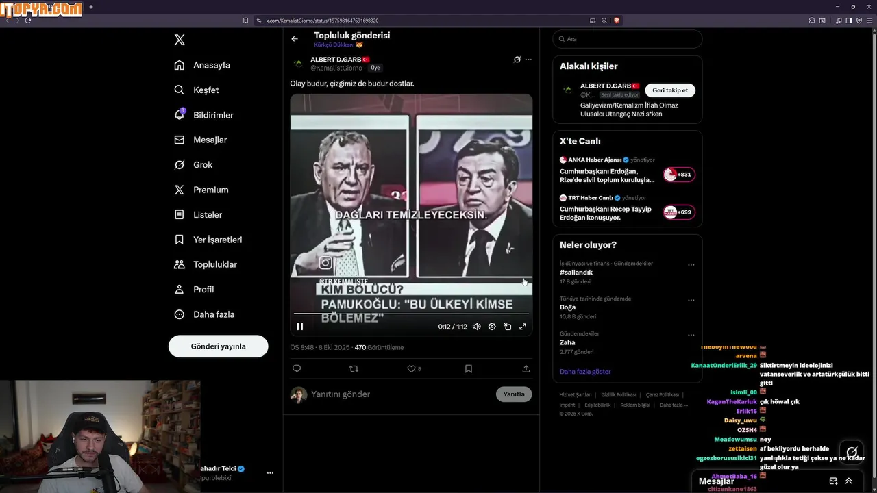This screenshot has height=493, width=877.
Task: Expand Daha fazla menu
Action: (204, 314)
